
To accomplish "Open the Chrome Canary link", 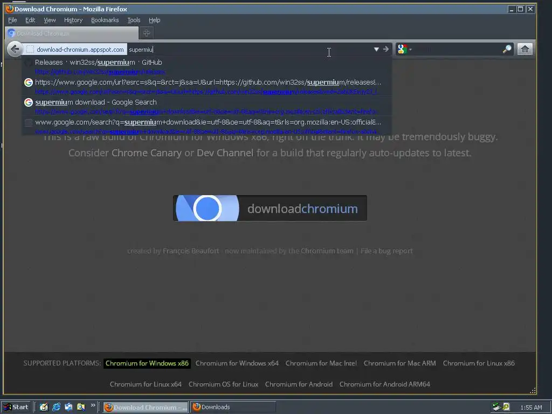I will (x=147, y=153).
